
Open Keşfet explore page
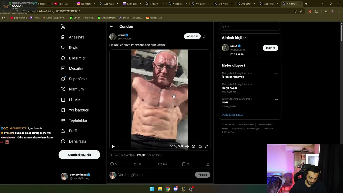pos(70,47)
